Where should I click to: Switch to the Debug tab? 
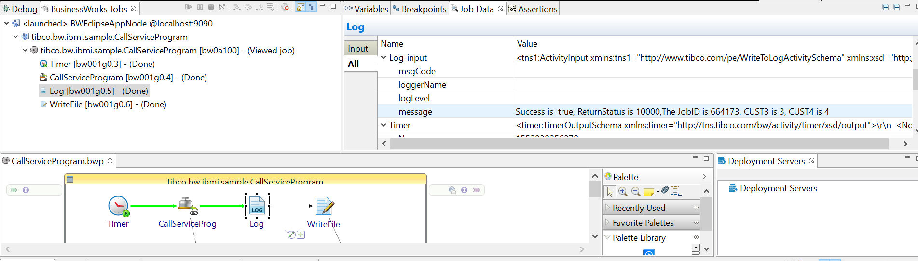(20, 9)
